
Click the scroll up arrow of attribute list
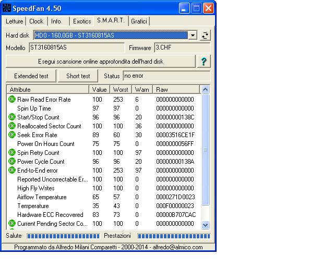tap(205, 89)
